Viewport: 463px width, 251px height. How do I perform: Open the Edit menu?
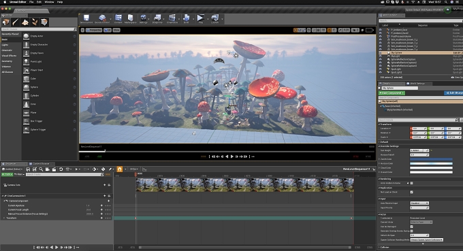39,2
